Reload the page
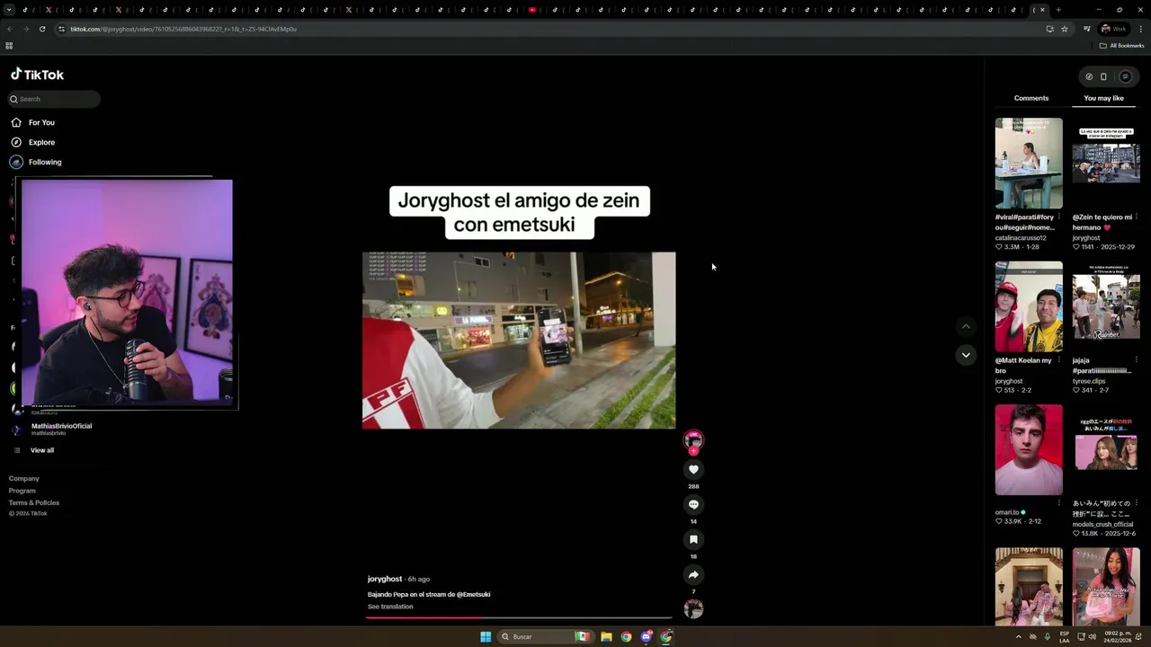This screenshot has width=1151, height=647. coord(41,29)
